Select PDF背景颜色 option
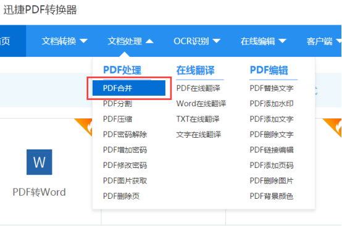Image resolution: width=342 pixels, height=226 pixels. [x=272, y=196]
